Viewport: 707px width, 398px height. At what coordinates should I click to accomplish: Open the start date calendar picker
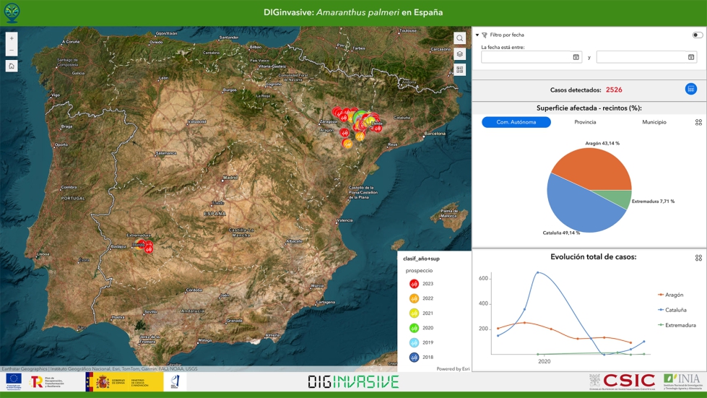click(x=576, y=57)
